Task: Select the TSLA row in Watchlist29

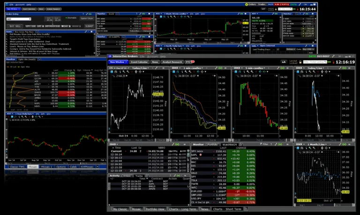Action: 223,180
